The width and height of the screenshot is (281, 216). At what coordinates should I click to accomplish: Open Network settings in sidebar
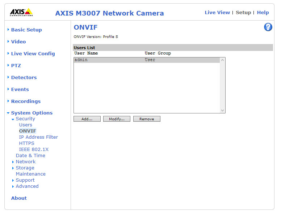tap(26, 162)
